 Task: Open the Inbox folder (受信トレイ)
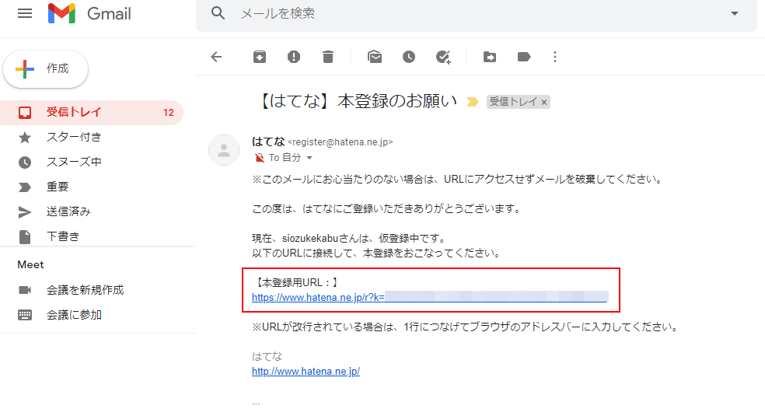tap(92, 112)
